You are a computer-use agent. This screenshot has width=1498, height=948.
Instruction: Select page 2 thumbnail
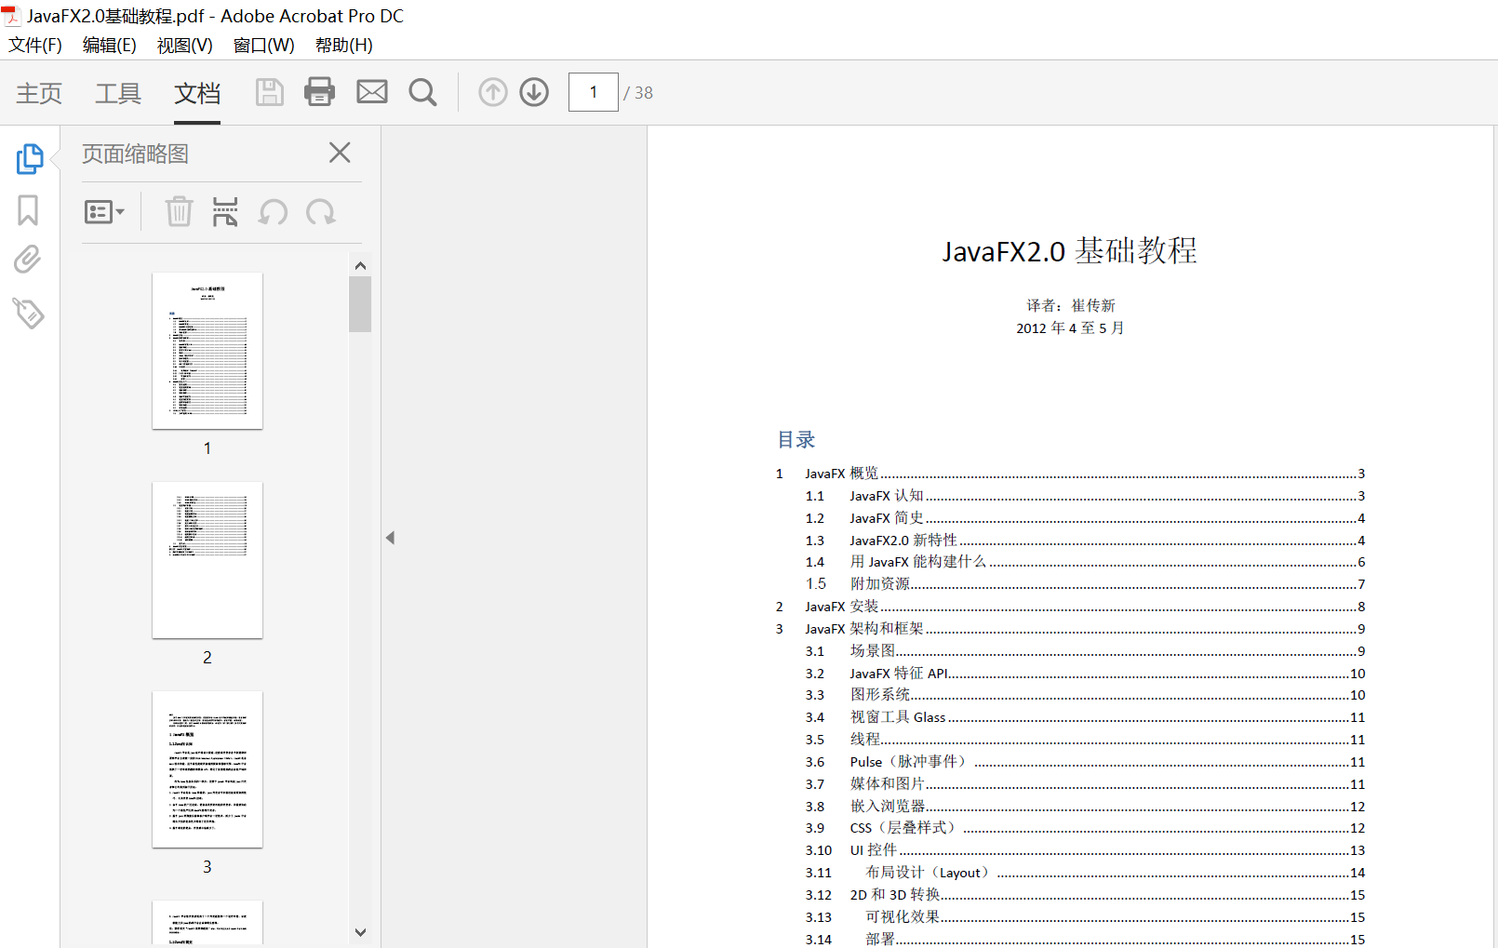207,560
